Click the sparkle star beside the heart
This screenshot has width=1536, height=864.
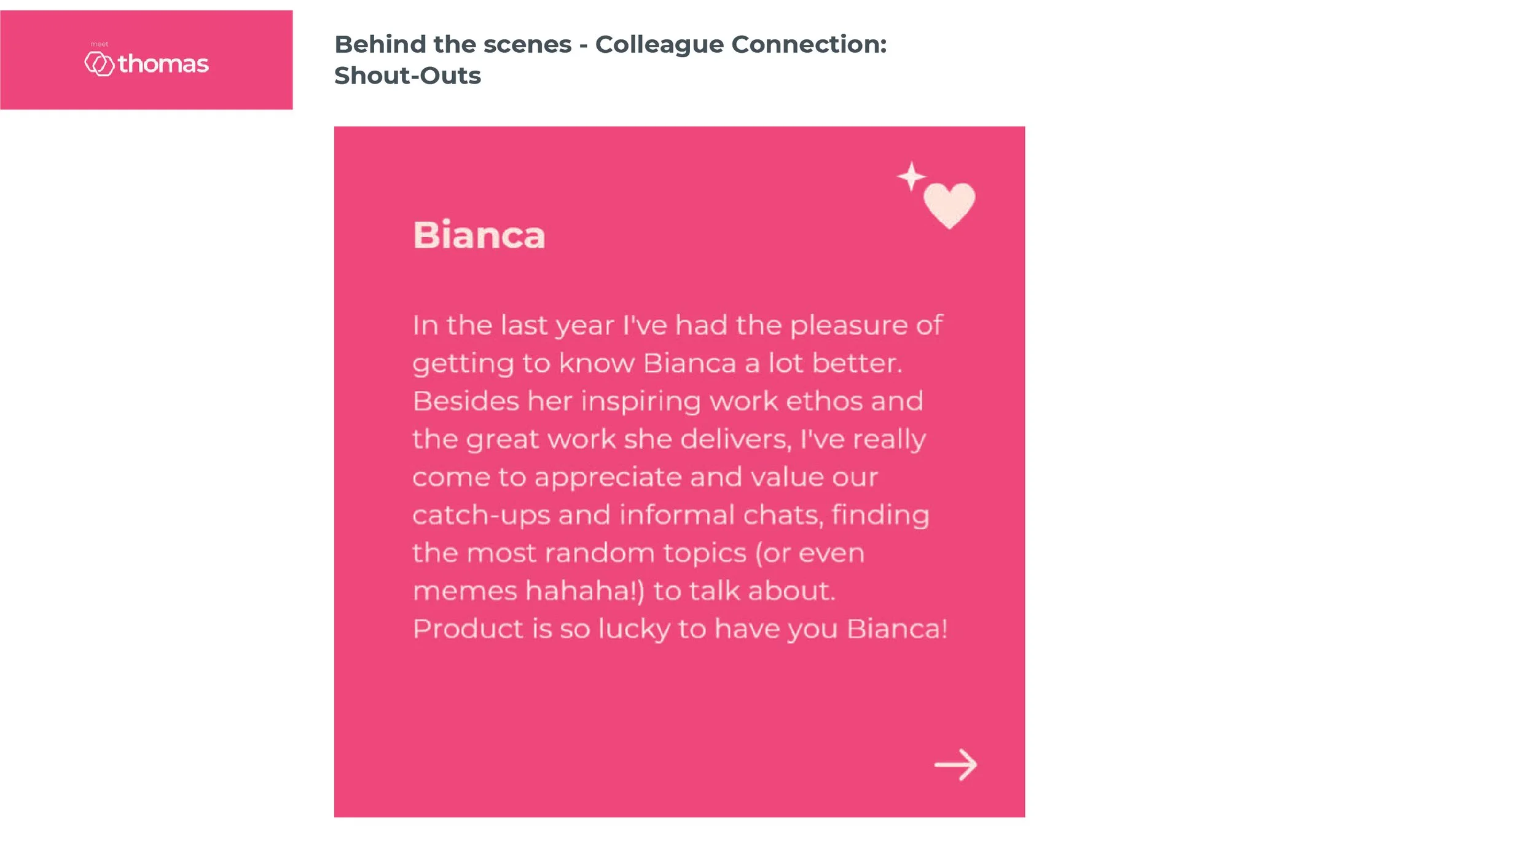click(911, 176)
